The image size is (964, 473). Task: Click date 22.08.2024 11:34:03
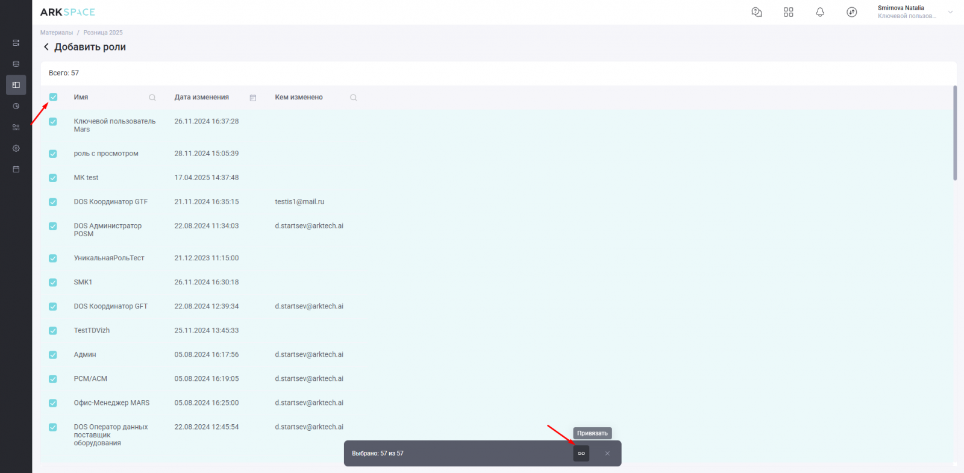click(207, 226)
